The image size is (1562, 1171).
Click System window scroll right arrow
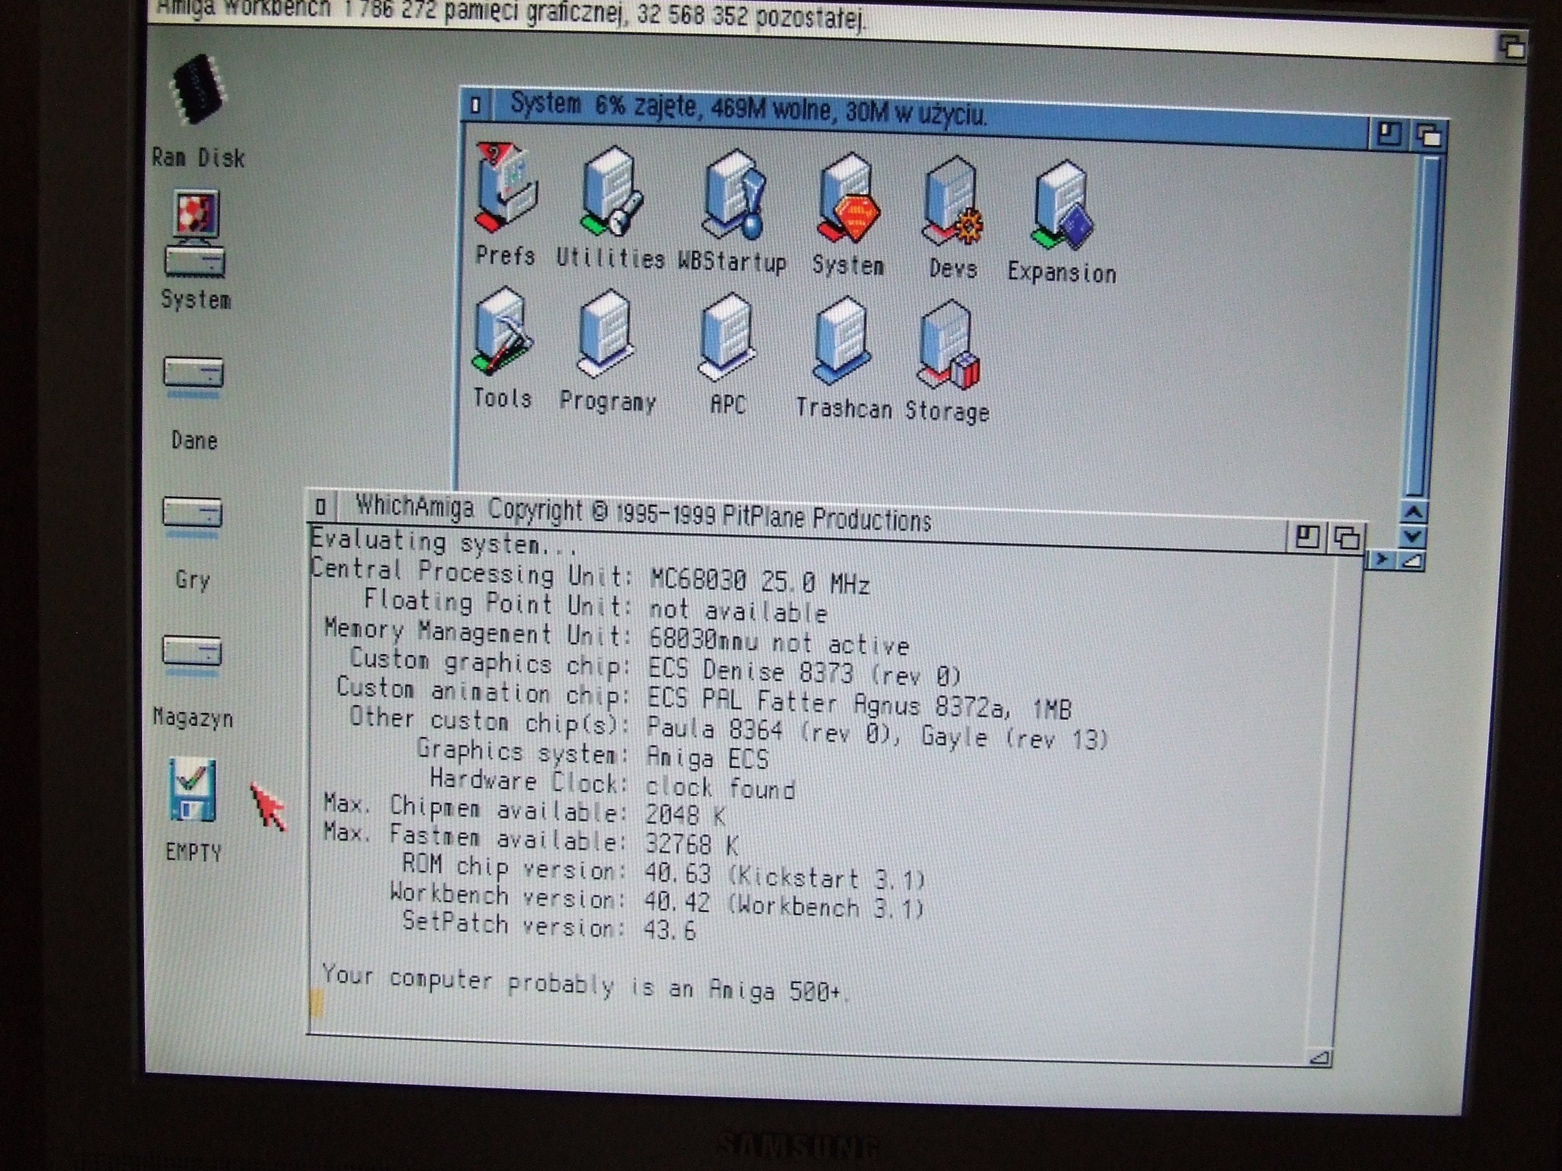click(1382, 560)
